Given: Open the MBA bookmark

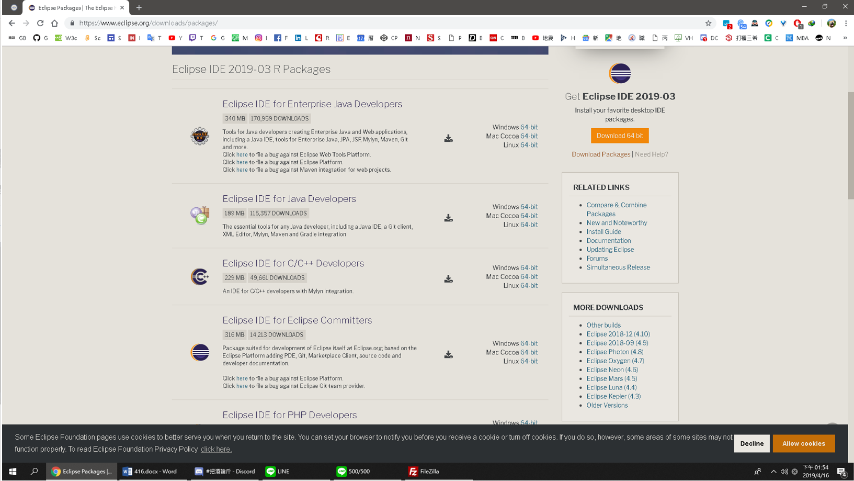Looking at the screenshot, I should coord(797,38).
